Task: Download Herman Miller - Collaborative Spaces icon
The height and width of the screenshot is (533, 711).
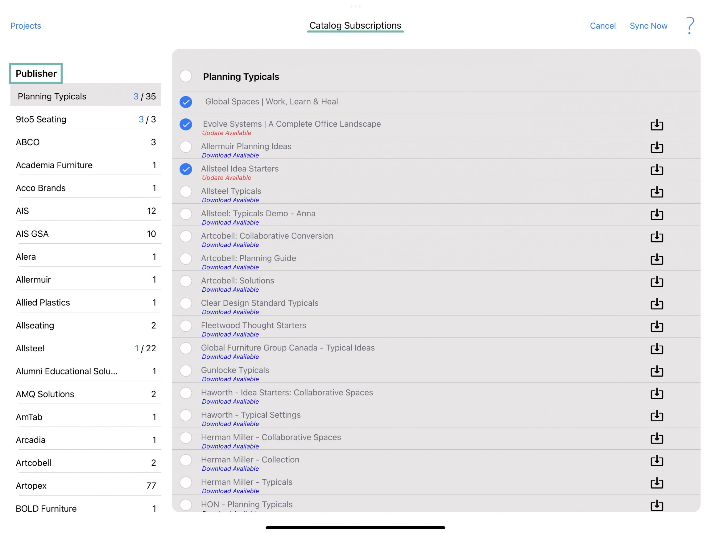Action: click(657, 438)
